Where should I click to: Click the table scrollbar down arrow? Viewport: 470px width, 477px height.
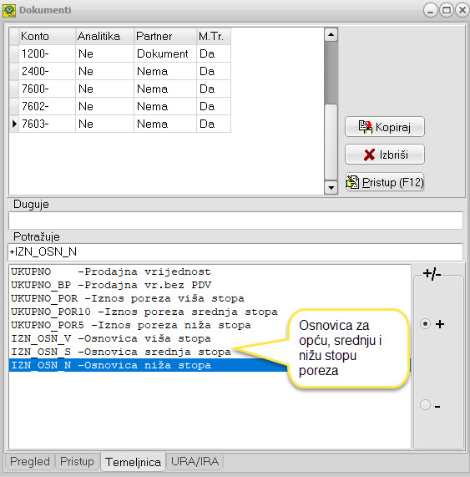click(331, 187)
